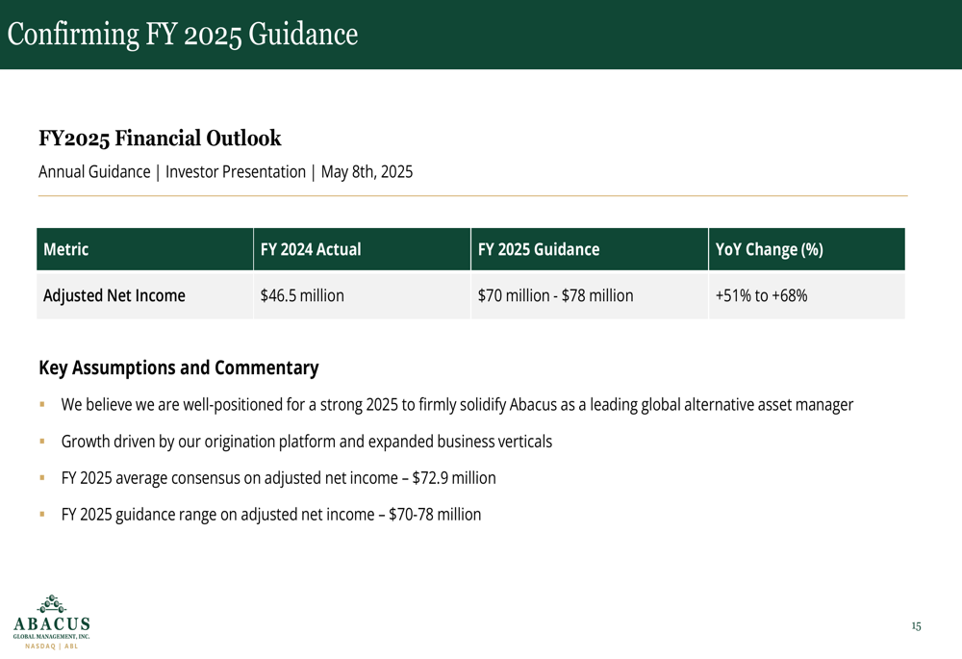Image resolution: width=962 pixels, height=659 pixels.
Task: Click the slide page number 15
Action: (916, 626)
